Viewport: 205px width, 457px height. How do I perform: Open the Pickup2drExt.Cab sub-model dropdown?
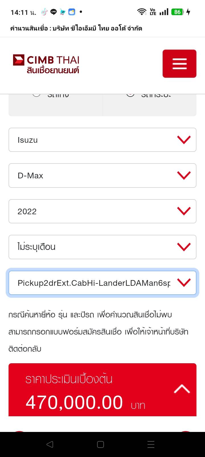pyautogui.click(x=102, y=283)
